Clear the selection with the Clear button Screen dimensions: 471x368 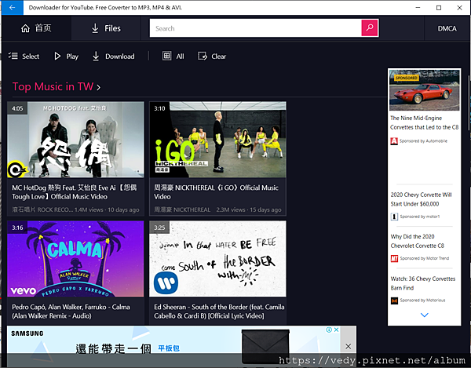pos(212,56)
